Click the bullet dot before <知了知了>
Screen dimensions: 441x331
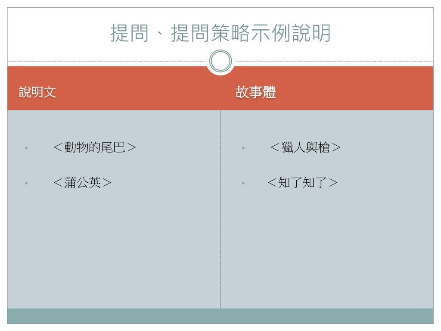243,183
